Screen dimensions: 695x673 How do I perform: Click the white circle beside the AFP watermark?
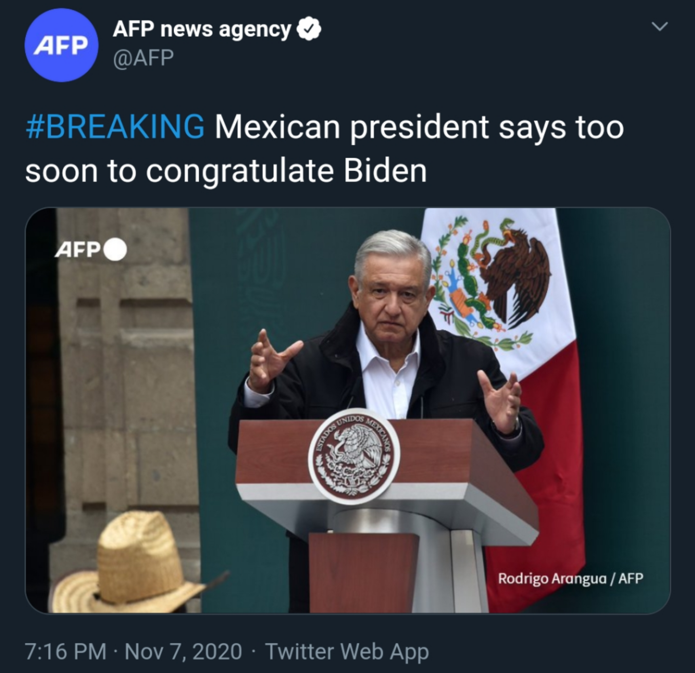click(x=115, y=251)
